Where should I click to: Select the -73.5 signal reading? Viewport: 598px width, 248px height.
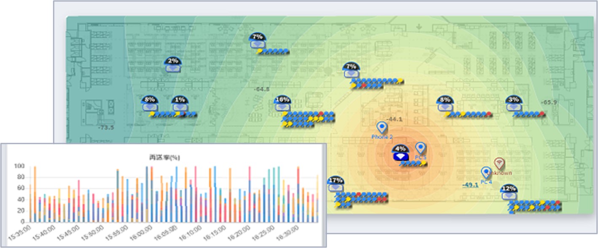coord(106,127)
